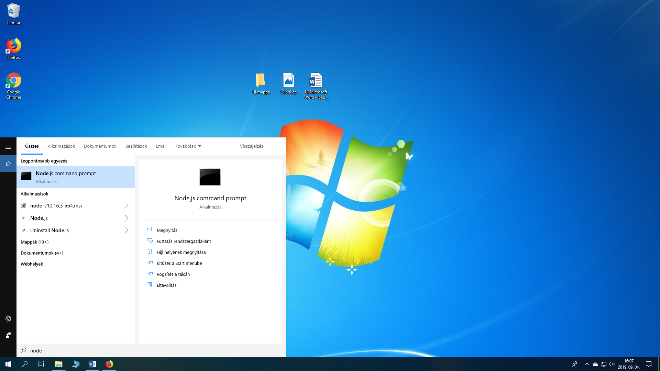Expand the Mappák (10+) section
This screenshot has width=660, height=371.
point(34,242)
